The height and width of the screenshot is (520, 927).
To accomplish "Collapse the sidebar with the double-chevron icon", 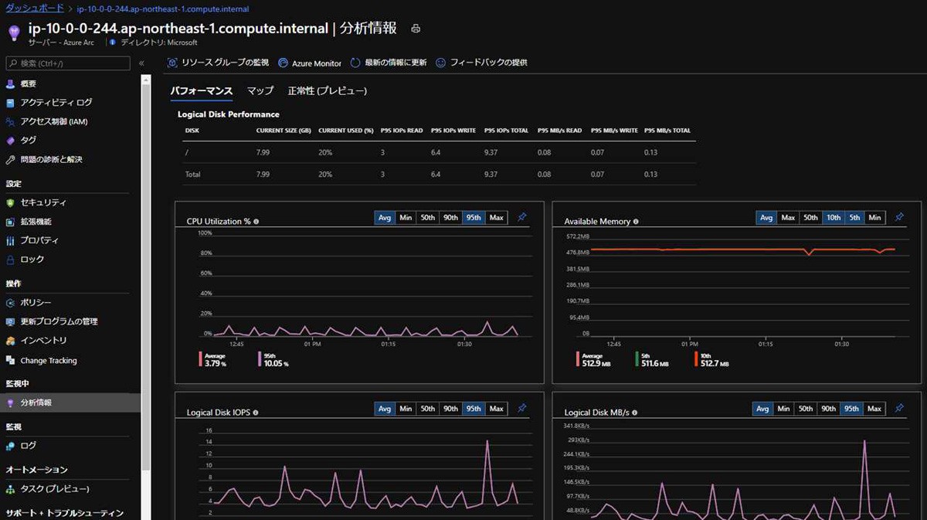I will pos(141,63).
